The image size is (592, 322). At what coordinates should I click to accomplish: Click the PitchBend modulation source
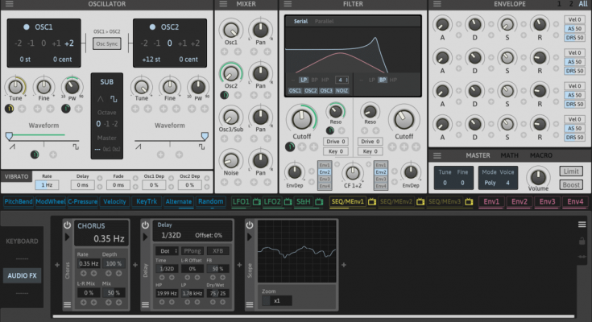[19, 201]
